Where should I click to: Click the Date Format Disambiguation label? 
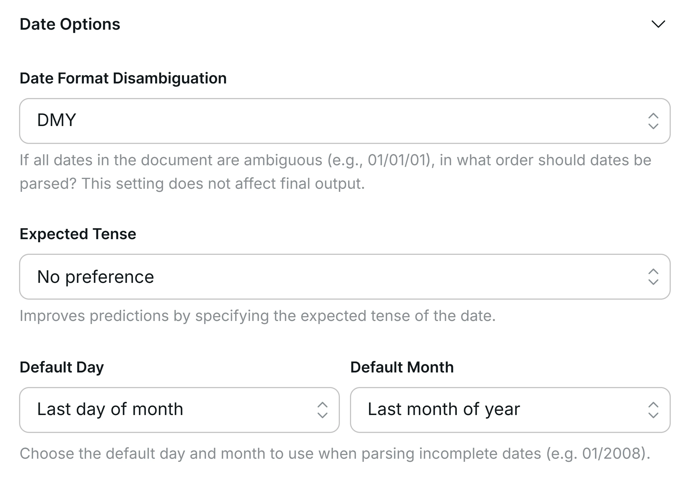[x=123, y=78]
